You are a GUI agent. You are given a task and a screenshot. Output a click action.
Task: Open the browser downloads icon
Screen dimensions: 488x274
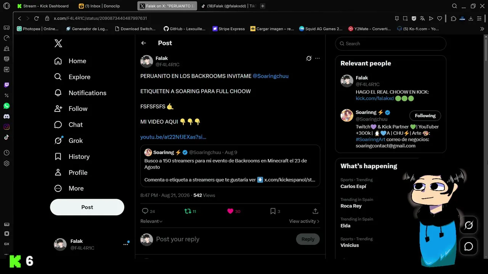point(471,18)
